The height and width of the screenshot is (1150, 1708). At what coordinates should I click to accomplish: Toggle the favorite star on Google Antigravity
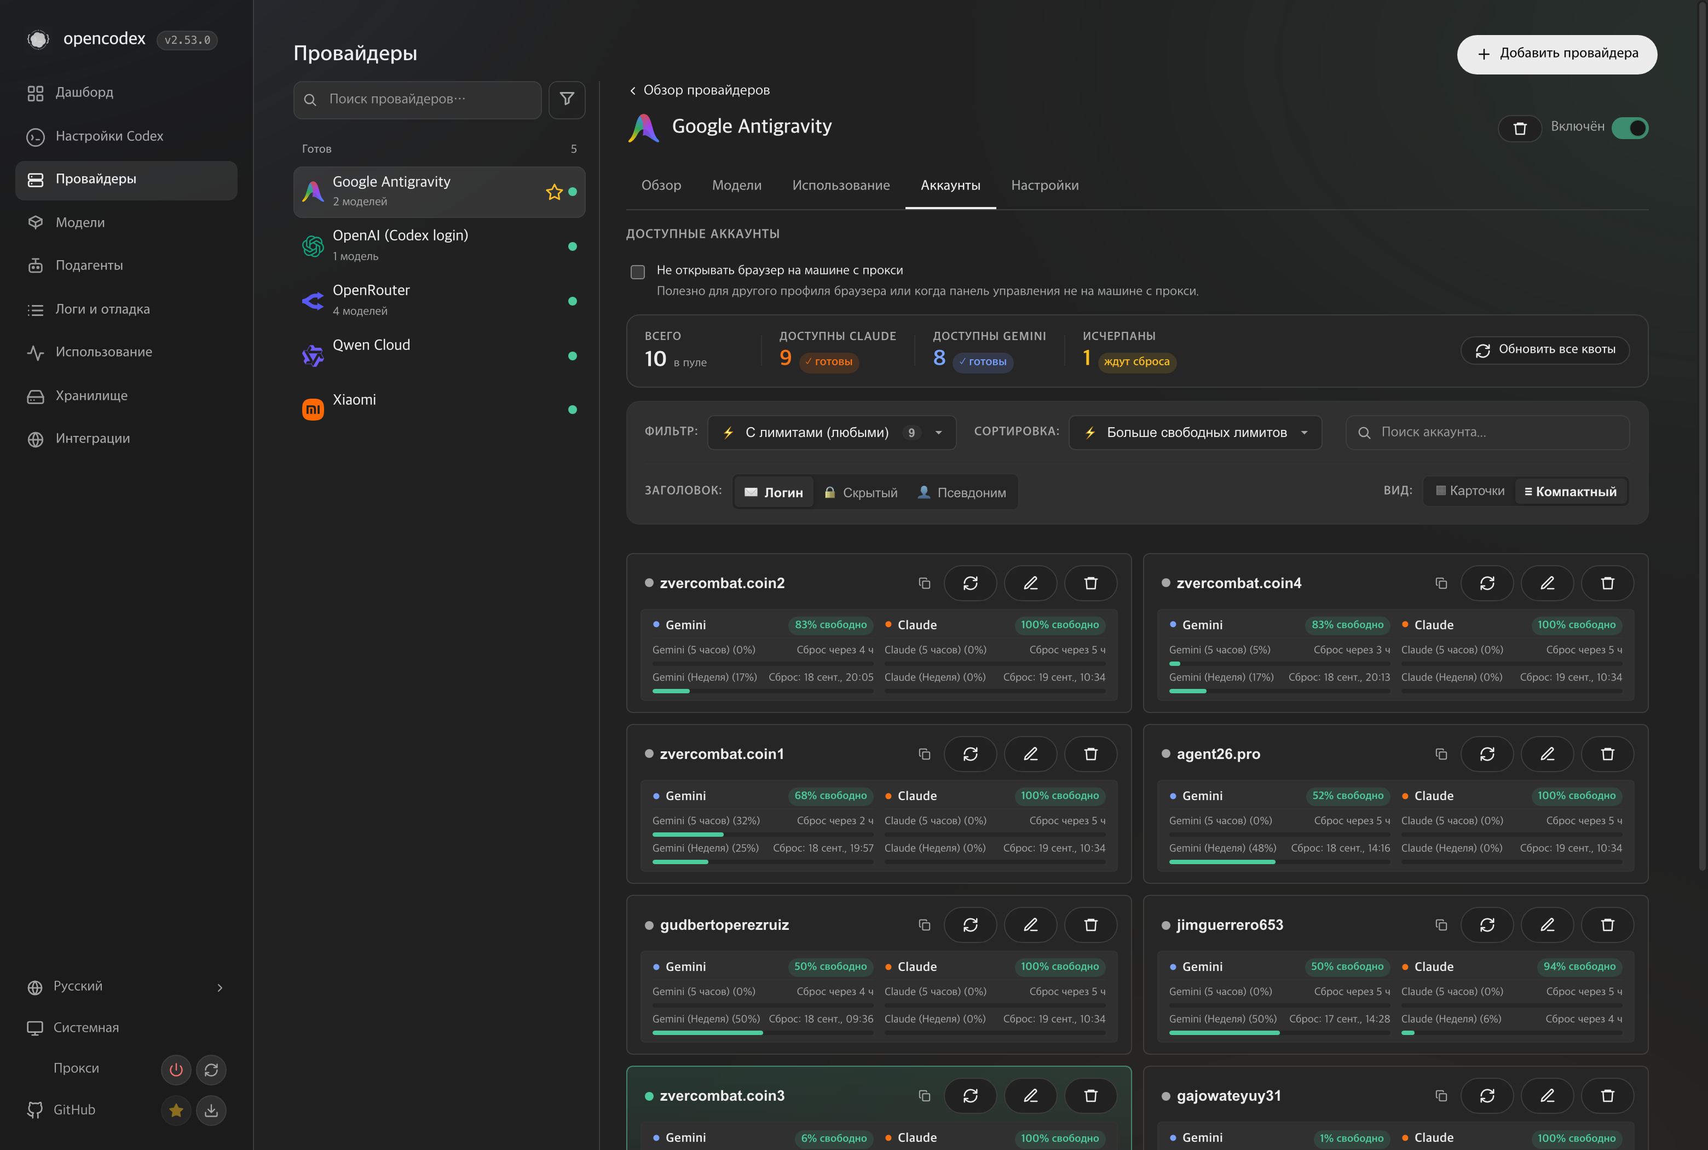(x=554, y=192)
